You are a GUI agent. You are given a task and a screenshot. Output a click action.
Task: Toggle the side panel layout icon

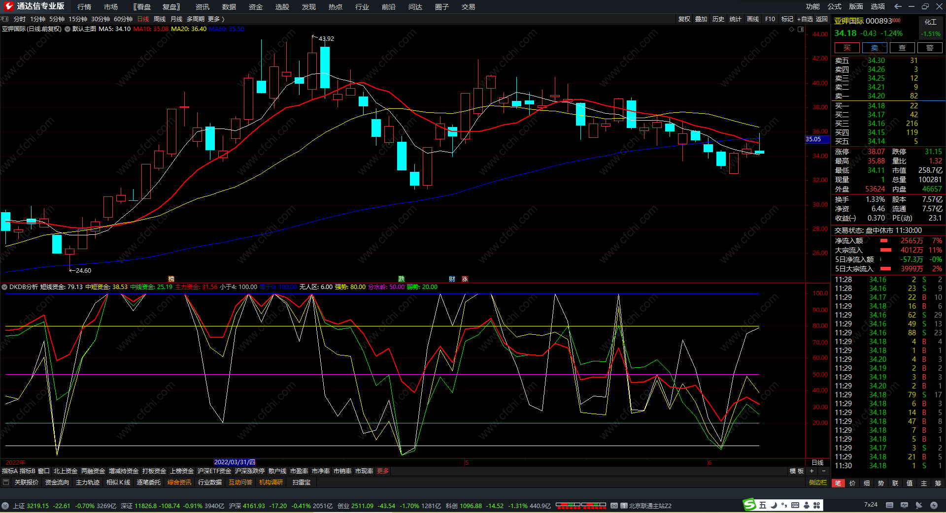click(801, 29)
